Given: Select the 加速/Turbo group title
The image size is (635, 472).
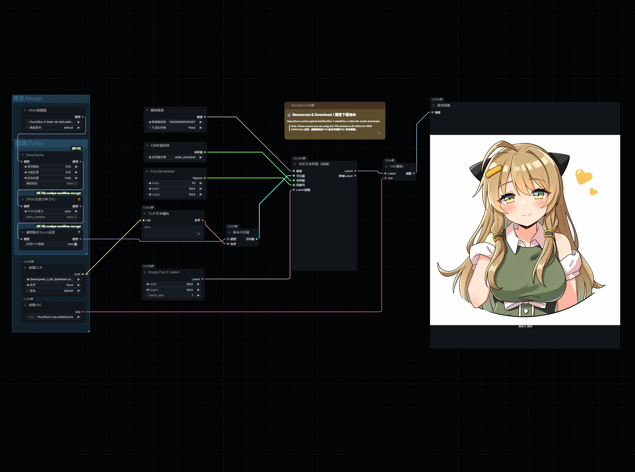Looking at the screenshot, I should (29, 143).
